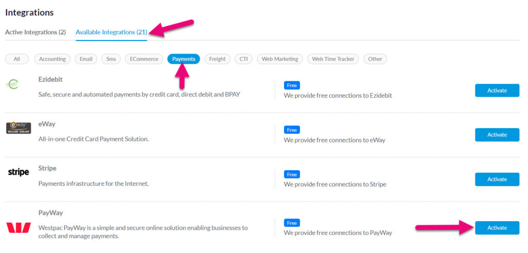The width and height of the screenshot is (528, 253).
Task: Click the Ezidebit integration title
Action: (x=51, y=80)
